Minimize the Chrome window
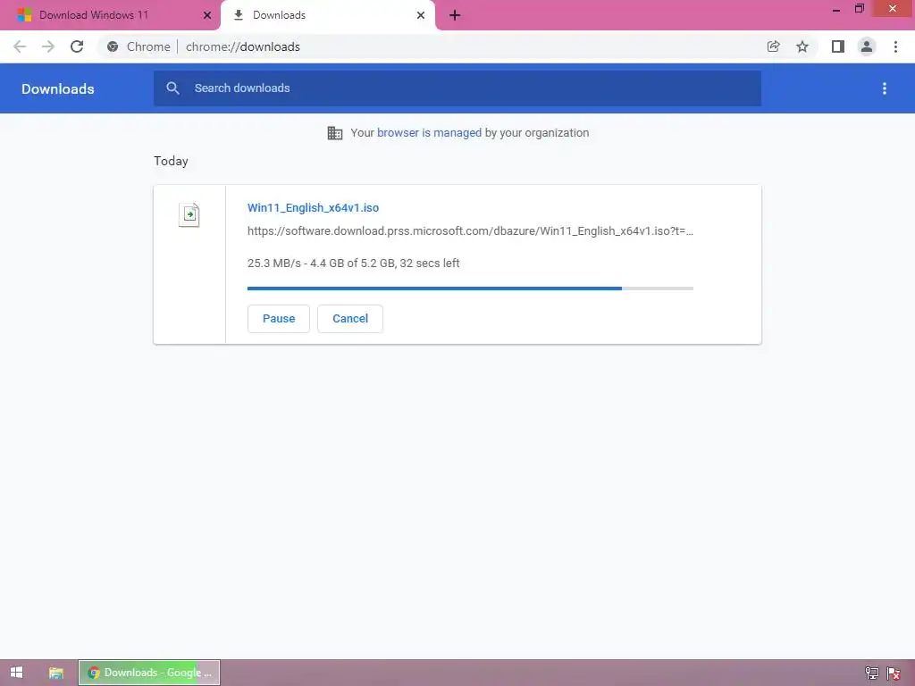915x686 pixels. (x=836, y=9)
